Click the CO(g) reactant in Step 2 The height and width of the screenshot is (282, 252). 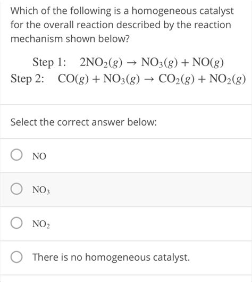tap(73, 79)
